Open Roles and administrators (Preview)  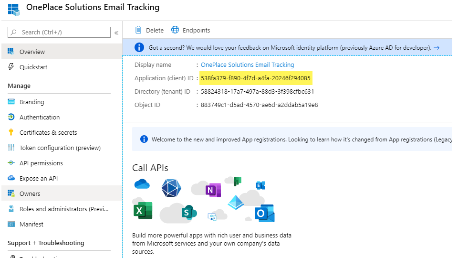pos(64,209)
